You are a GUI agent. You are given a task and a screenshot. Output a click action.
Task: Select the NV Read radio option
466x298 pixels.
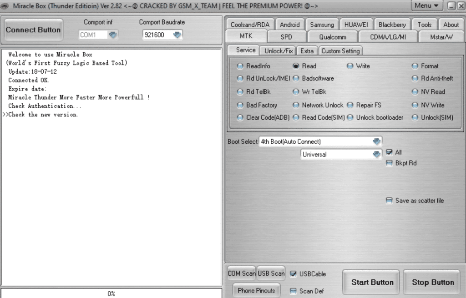click(x=415, y=92)
